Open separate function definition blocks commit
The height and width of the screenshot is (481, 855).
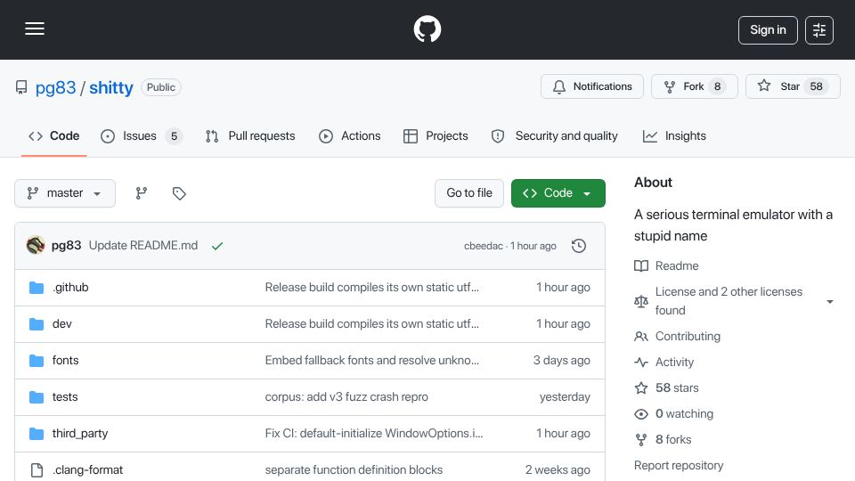354,470
